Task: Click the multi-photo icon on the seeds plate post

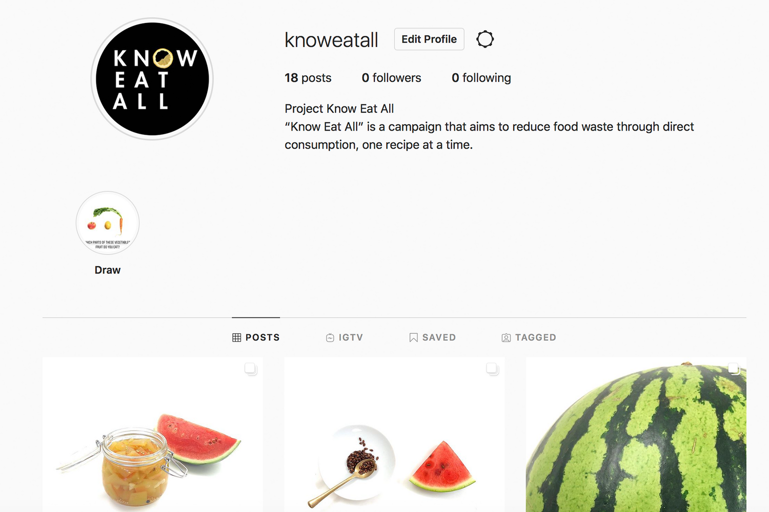Action: (x=492, y=369)
